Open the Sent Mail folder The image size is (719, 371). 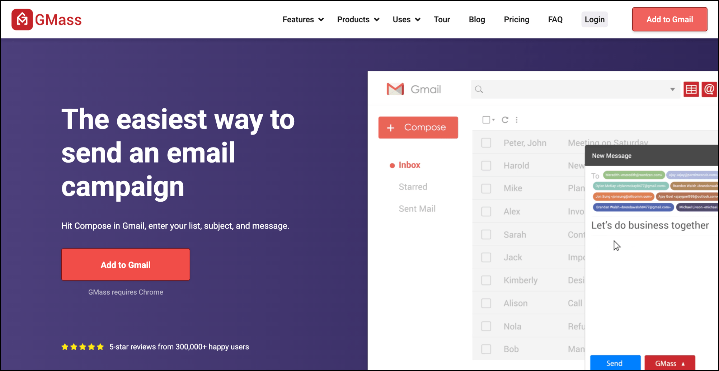click(x=417, y=208)
